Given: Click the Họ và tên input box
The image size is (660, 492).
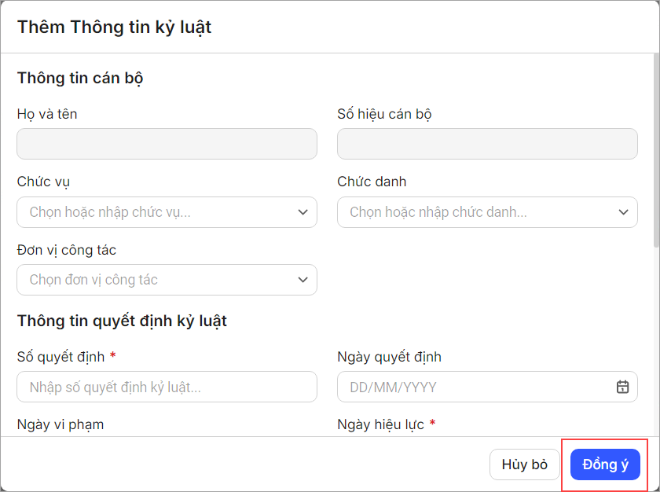Looking at the screenshot, I should coord(167,145).
